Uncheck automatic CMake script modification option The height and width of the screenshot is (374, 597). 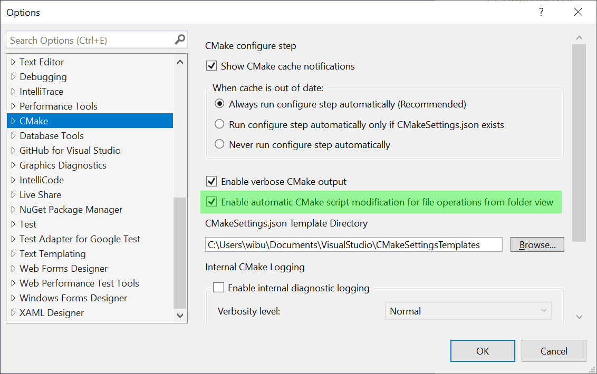211,202
